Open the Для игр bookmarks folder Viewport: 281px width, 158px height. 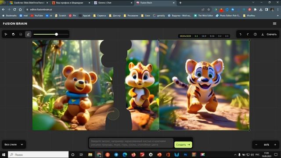115,16
